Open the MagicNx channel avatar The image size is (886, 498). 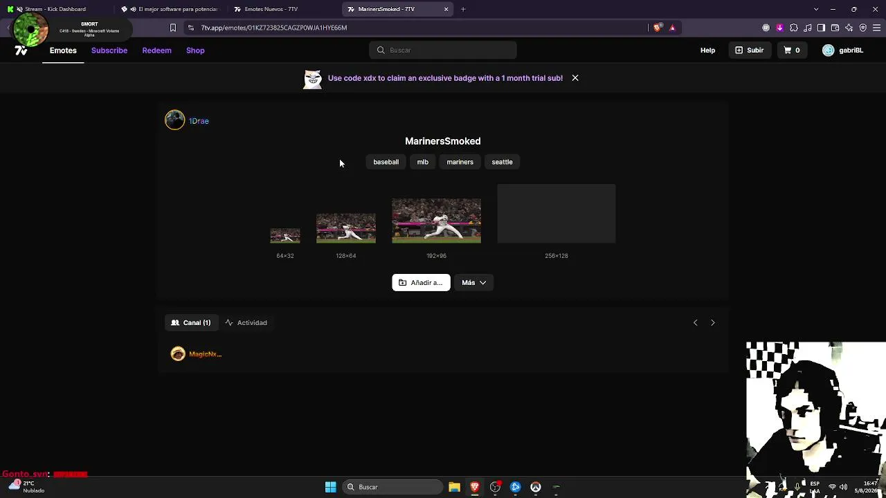(x=178, y=354)
